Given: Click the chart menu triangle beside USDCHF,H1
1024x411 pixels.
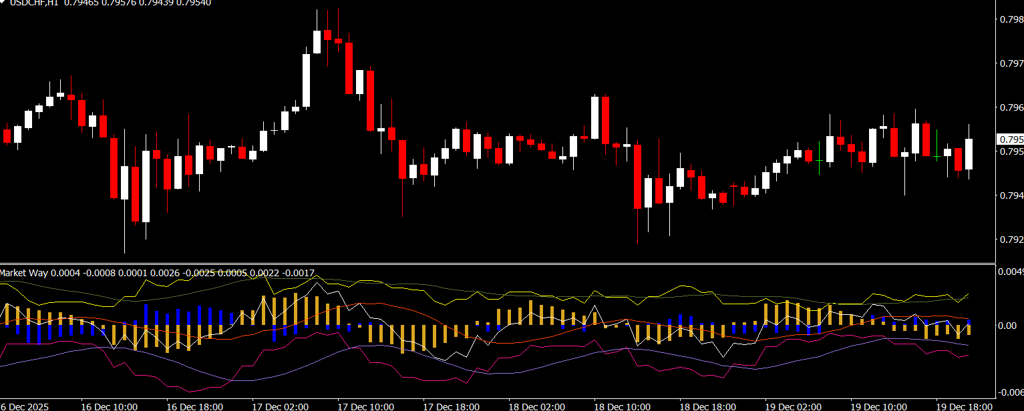Looking at the screenshot, I should pyautogui.click(x=3, y=2).
